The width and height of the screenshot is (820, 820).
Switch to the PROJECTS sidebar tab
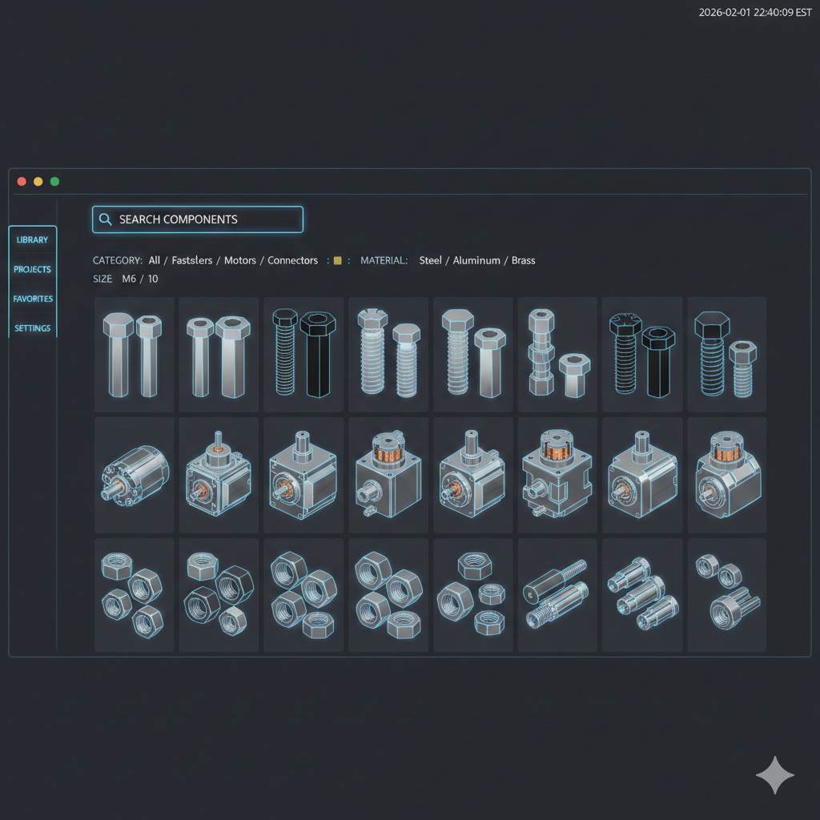[x=32, y=269]
